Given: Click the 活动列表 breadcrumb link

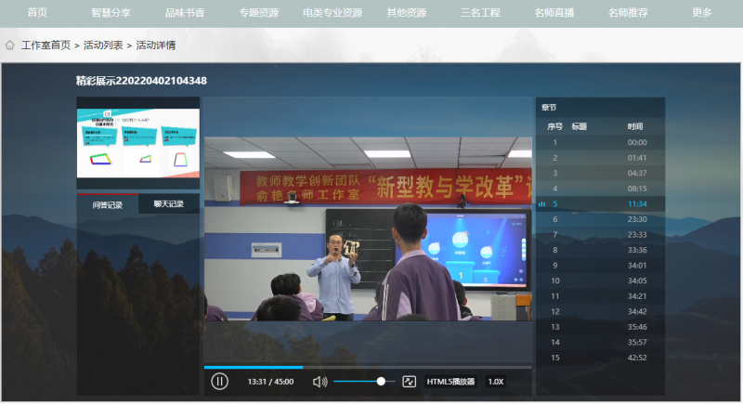Looking at the screenshot, I should 103,45.
